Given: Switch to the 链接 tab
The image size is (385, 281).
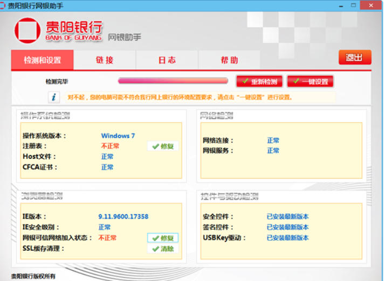Looking at the screenshot, I should click(x=105, y=60).
